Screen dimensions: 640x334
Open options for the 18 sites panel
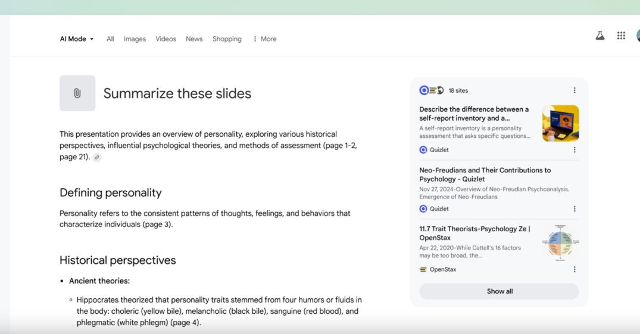coord(575,90)
